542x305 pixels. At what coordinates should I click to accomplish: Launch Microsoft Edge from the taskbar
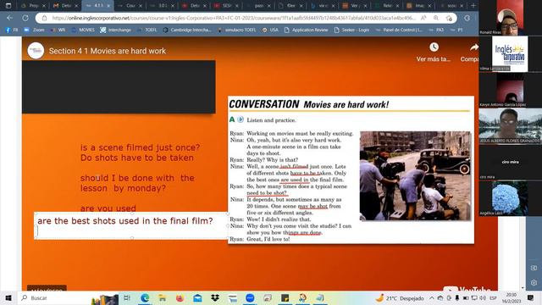(x=145, y=297)
